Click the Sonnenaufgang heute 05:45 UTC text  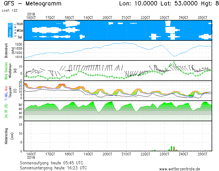coord(53,163)
